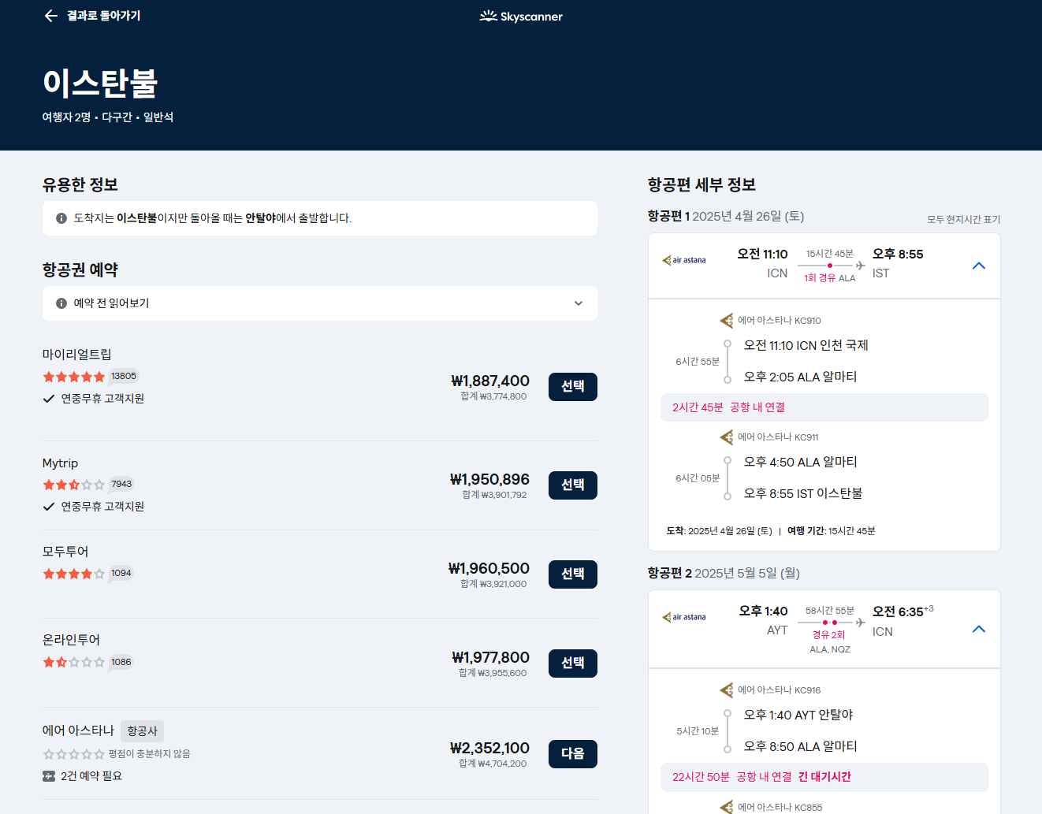Click air astana logo in flight 2 summary
The width and height of the screenshot is (1042, 814).
[x=684, y=617]
